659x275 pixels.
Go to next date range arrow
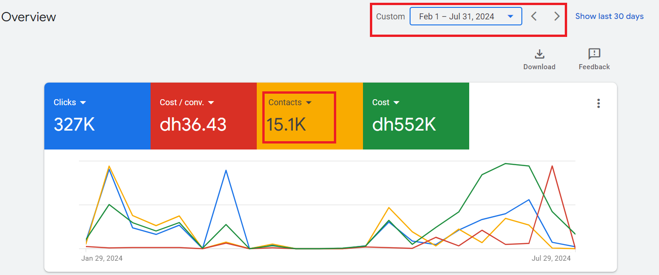click(x=557, y=17)
